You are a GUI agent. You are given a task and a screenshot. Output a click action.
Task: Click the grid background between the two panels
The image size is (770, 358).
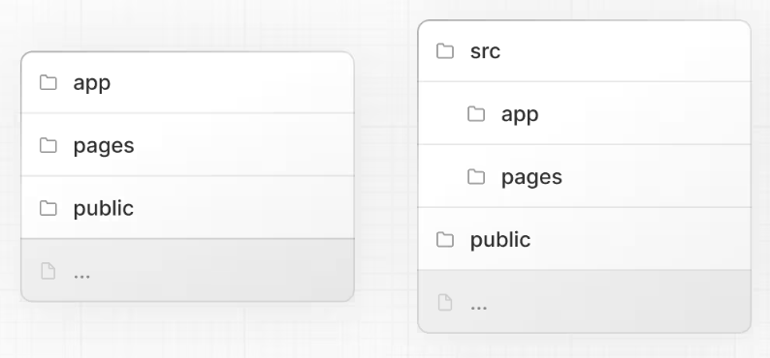point(386,176)
